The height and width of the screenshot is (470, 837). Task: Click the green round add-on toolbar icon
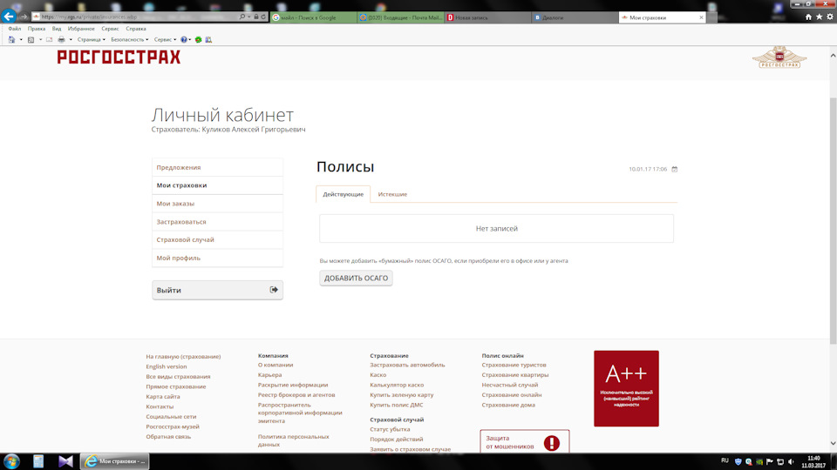click(x=198, y=39)
